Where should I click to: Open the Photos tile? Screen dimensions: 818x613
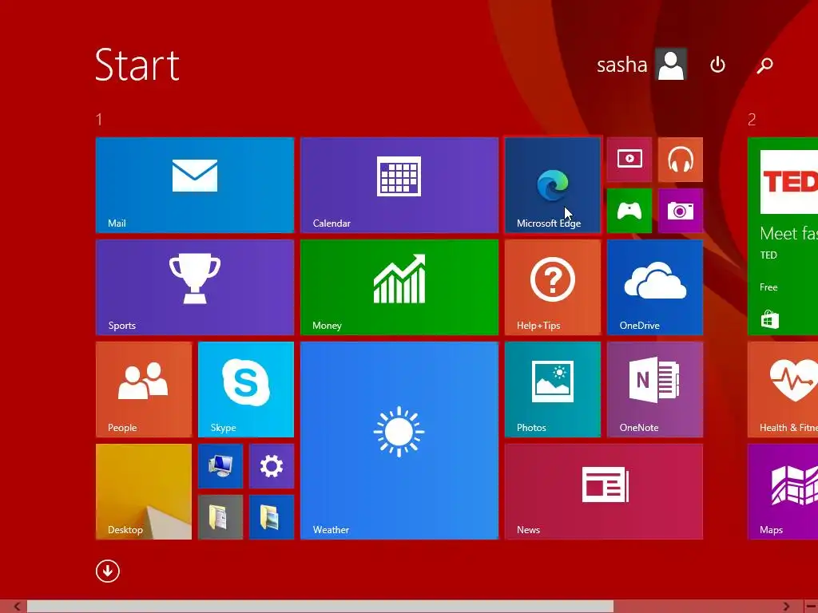coord(553,390)
